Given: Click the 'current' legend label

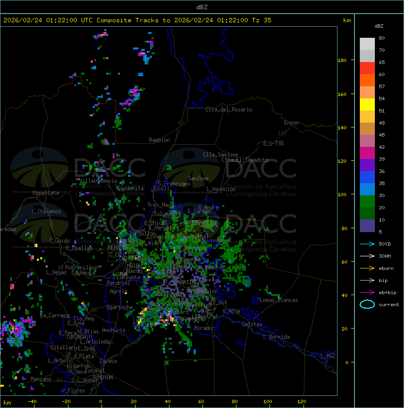Looking at the screenshot, I should pyautogui.click(x=389, y=304).
